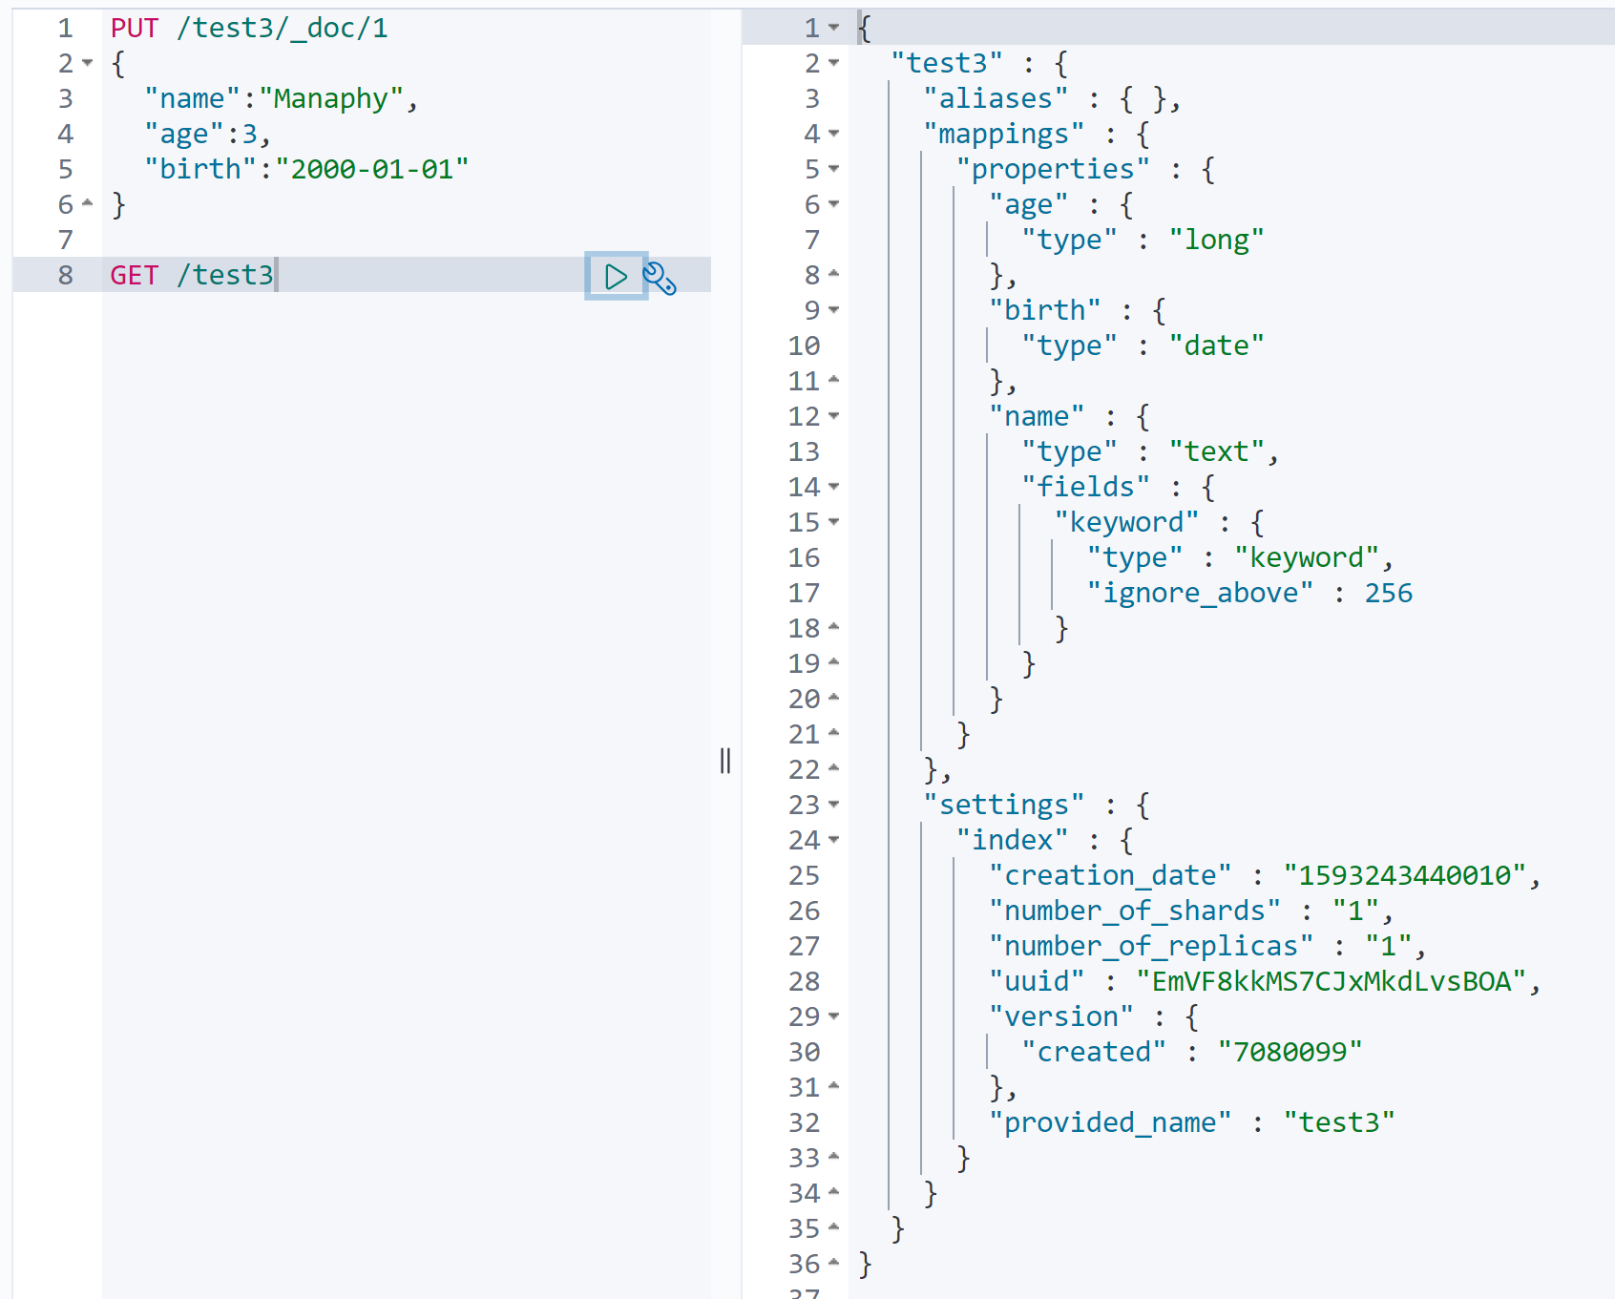Click the fold end marker at line 11
This screenshot has height=1299, width=1615.
834,380
